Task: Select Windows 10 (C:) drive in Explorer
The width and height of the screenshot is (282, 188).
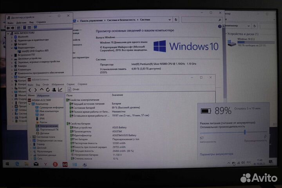Action: click(251, 42)
